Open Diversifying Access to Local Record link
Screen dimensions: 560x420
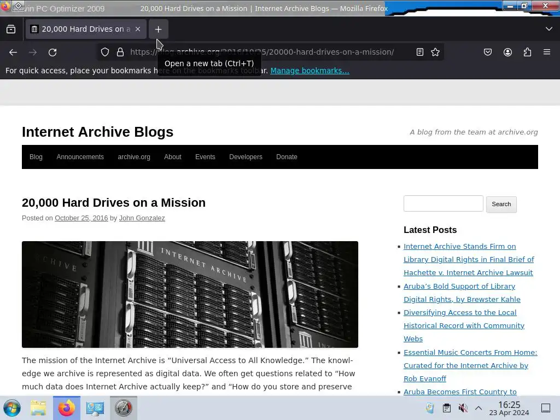pyautogui.click(x=464, y=326)
